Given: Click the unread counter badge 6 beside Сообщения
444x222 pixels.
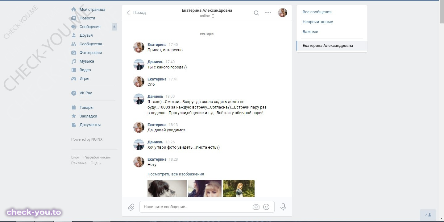Looking at the screenshot, I should click(x=114, y=27).
